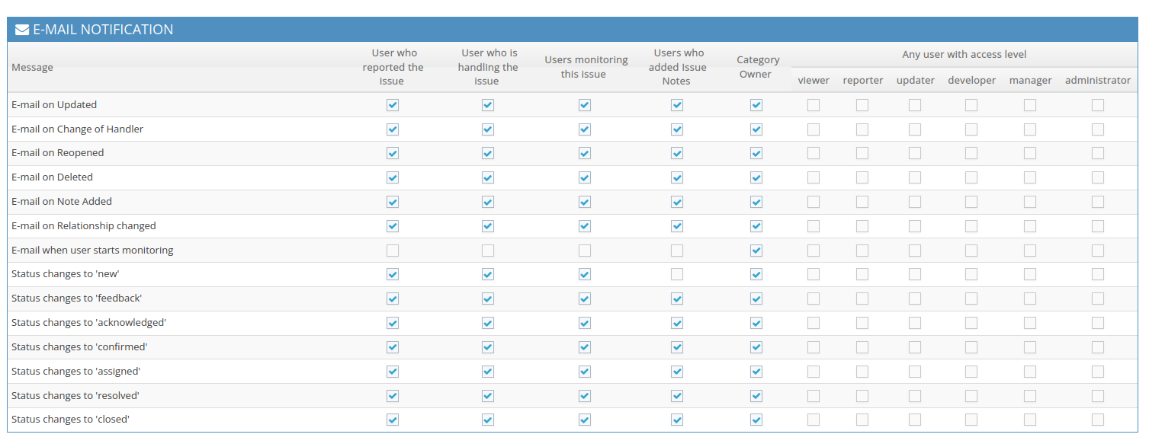Disable handling user for 'Status changes to feedback'
Screen dimensions: 1149x447
click(487, 299)
